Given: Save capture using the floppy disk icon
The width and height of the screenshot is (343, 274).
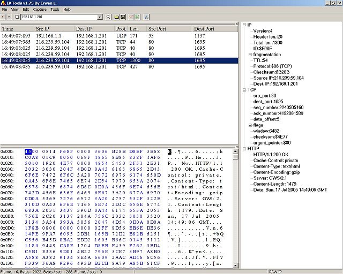Looking at the screenshot, I should coord(123,18).
